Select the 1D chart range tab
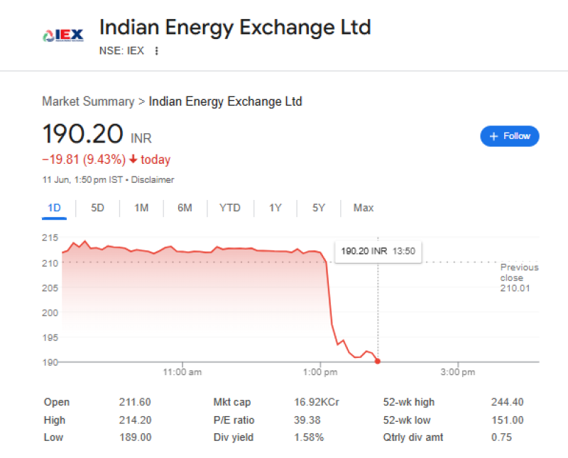The image size is (568, 458). [55, 208]
